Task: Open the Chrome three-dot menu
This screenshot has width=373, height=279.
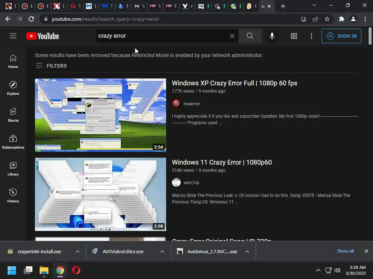Action: pos(365,19)
